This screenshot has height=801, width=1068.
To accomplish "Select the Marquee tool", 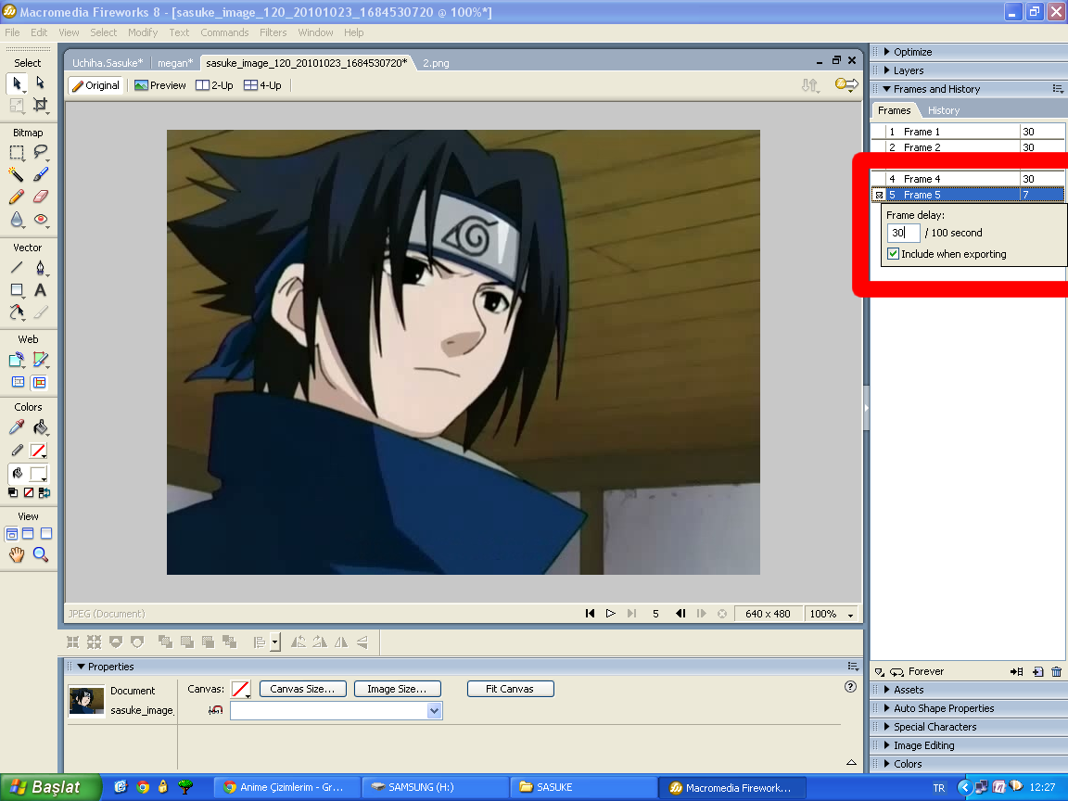I will [17, 153].
